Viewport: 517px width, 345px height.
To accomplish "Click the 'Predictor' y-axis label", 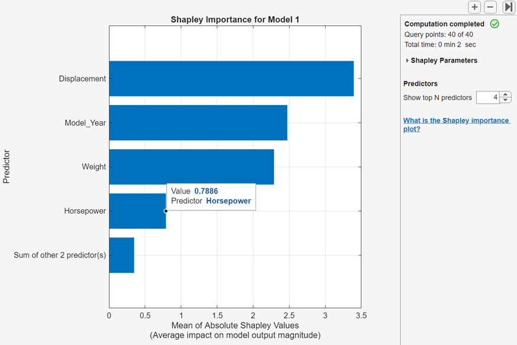I will click(7, 167).
